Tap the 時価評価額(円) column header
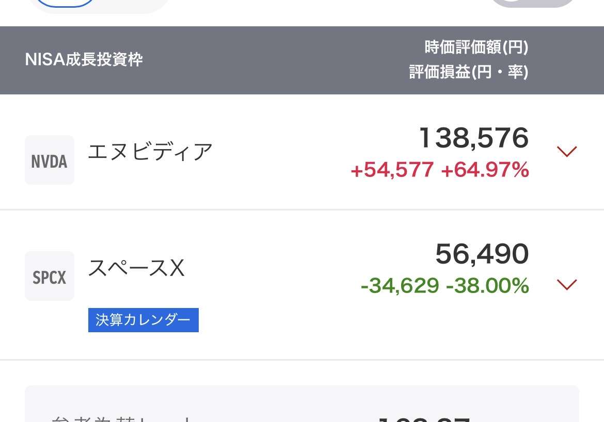The width and height of the screenshot is (604, 422). click(x=476, y=47)
